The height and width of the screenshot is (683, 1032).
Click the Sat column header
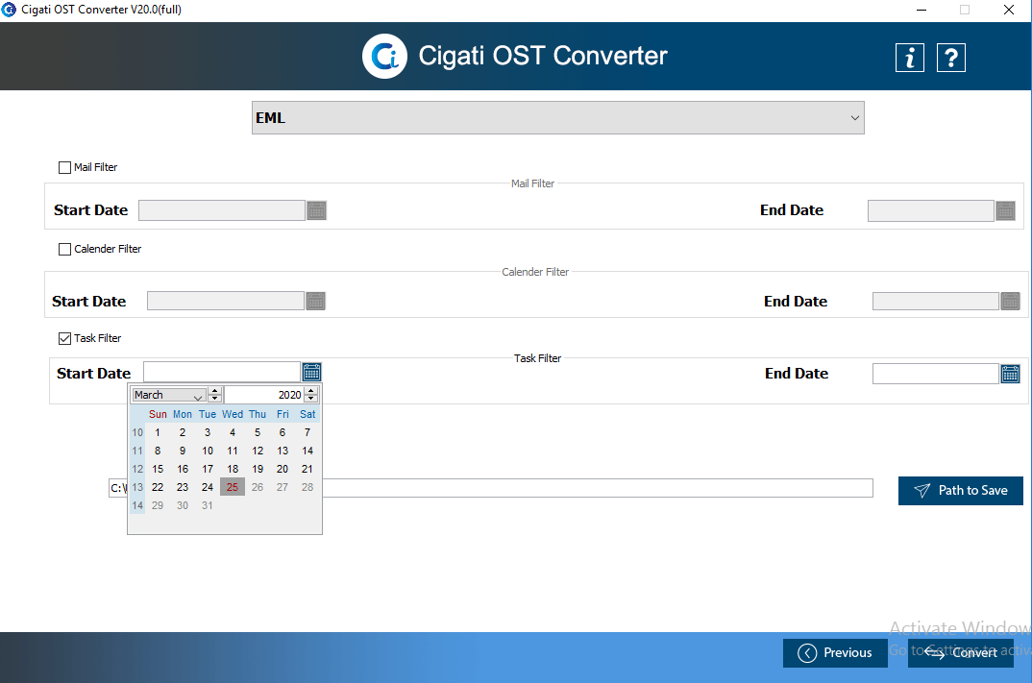point(307,414)
